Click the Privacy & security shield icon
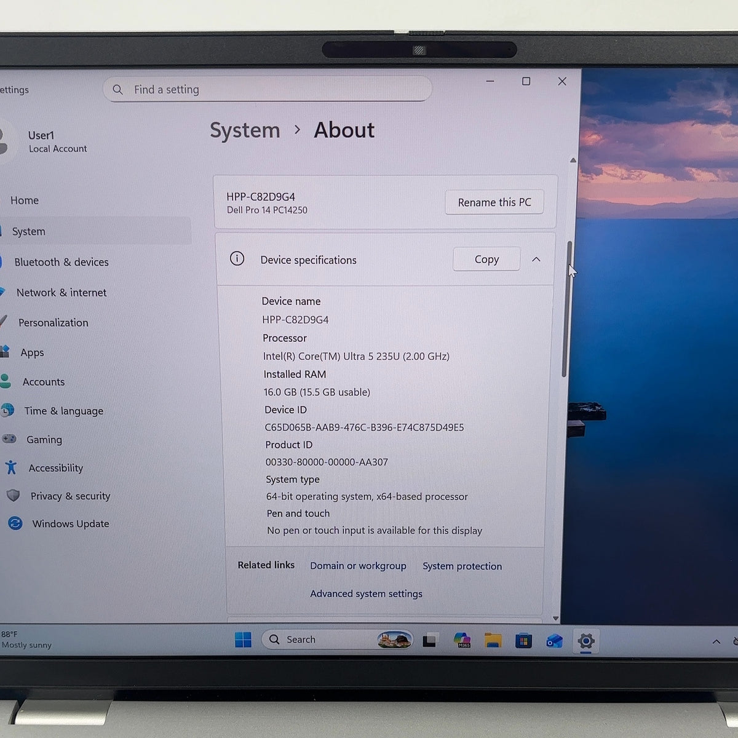Image resolution: width=738 pixels, height=738 pixels. tap(13, 496)
